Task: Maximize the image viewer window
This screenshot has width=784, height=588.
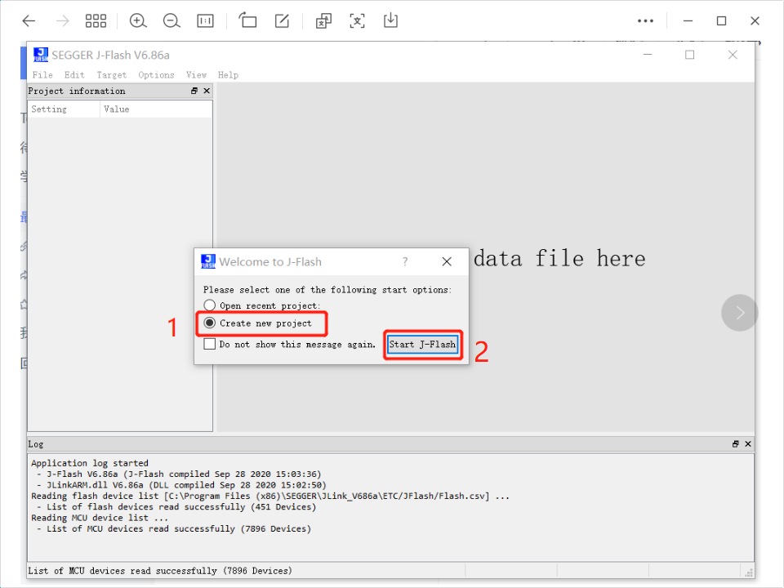Action: (721, 21)
